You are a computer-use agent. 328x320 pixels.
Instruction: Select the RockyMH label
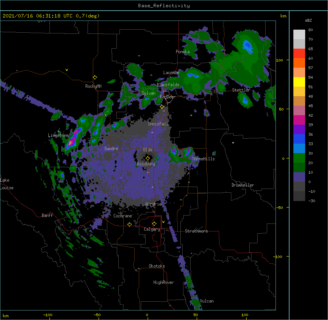93,86
